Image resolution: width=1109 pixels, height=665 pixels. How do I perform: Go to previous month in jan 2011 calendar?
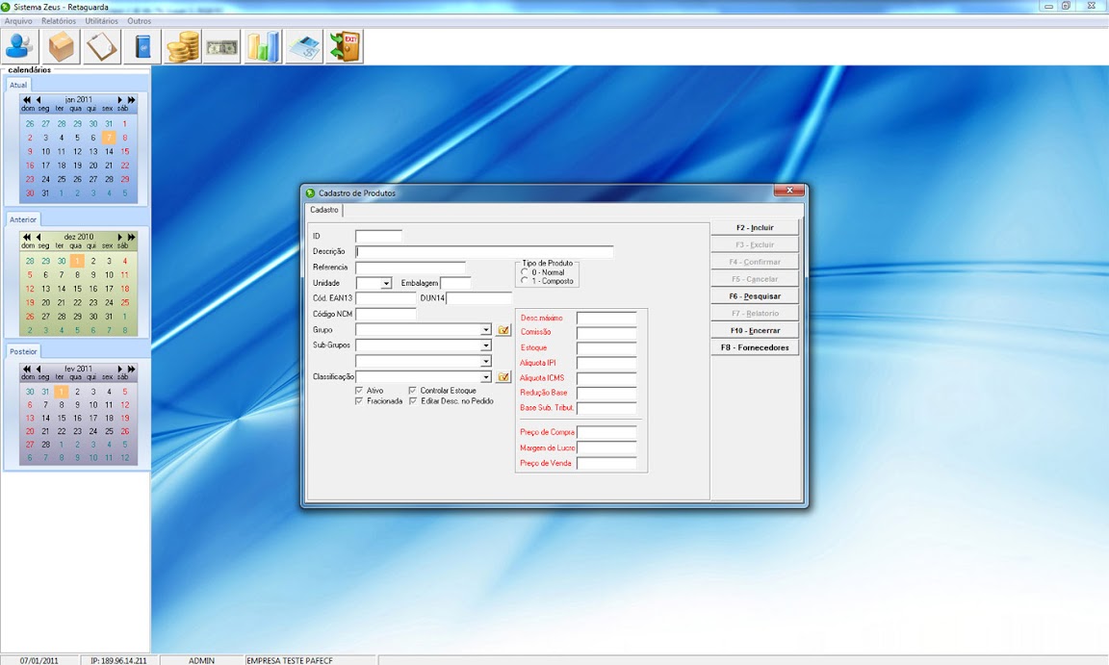click(39, 100)
